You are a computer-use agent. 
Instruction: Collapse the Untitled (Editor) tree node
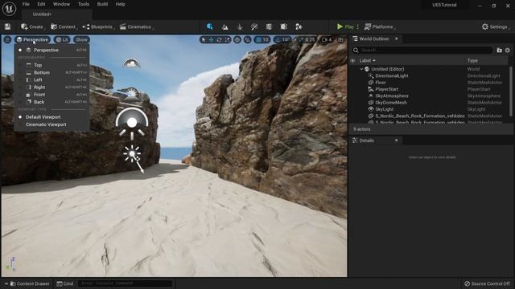(361, 69)
